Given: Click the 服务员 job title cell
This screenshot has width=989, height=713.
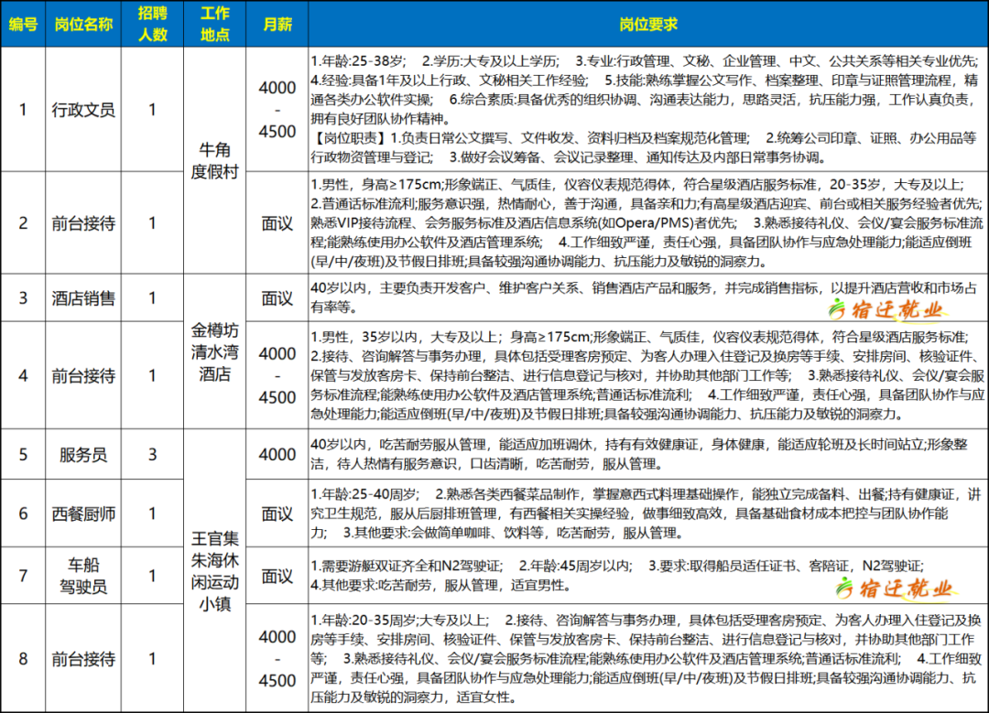Looking at the screenshot, I should tap(83, 455).
